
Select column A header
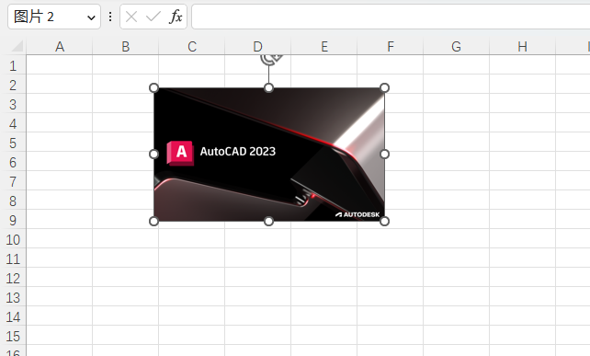point(60,47)
